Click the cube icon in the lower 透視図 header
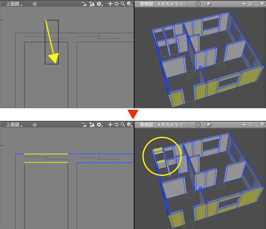The image size is (266, 229). tap(209, 125)
